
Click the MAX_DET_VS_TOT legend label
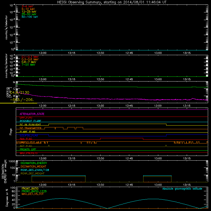tap(32, 194)
